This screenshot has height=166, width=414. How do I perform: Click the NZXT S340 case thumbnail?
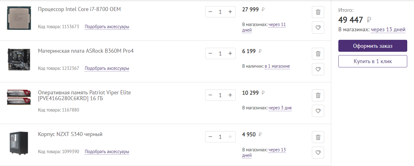click(19, 143)
